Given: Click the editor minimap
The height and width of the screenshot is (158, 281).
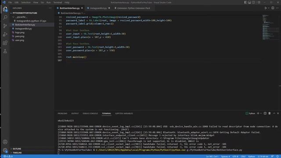Looking at the screenshot, I should click(x=270, y=27).
